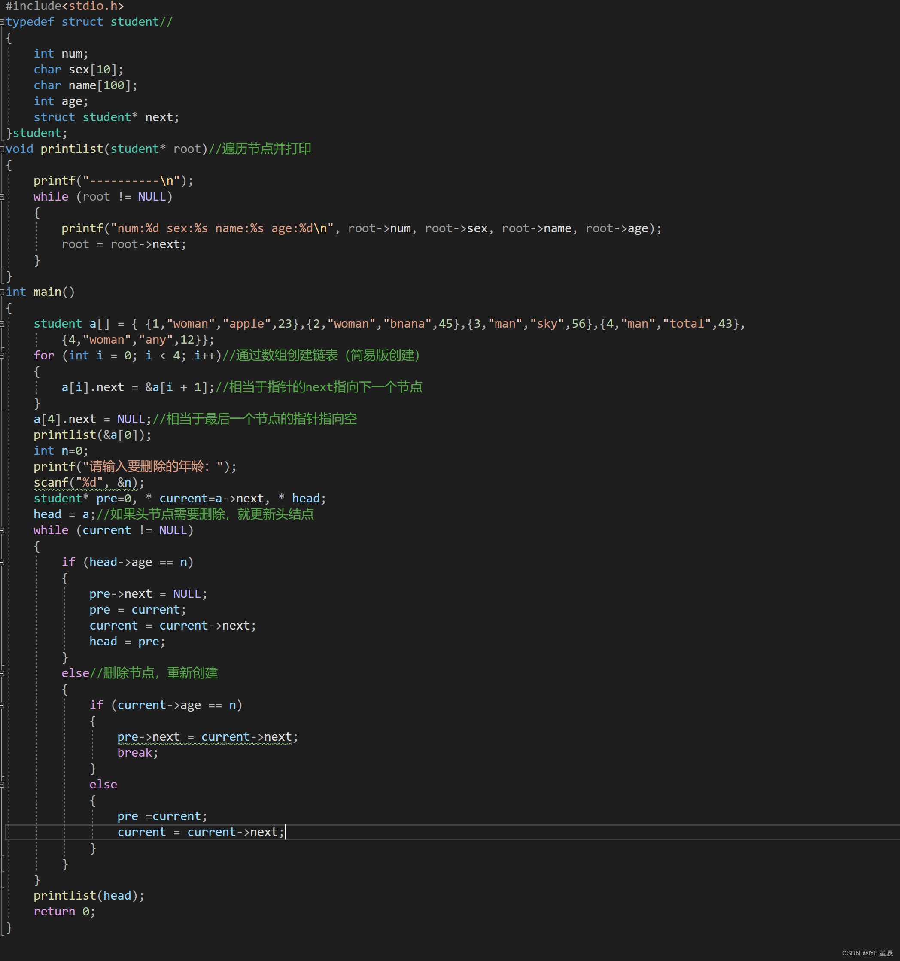Collapse the if (current->age == n) block
Image resolution: width=900 pixels, height=961 pixels.
[x=3, y=705]
